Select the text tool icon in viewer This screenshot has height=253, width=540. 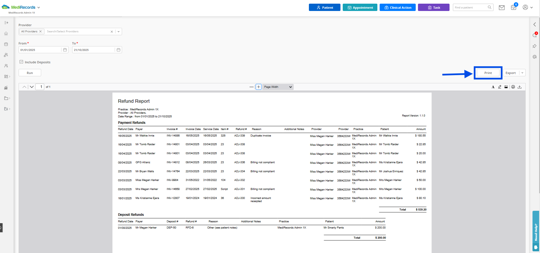coord(493,87)
